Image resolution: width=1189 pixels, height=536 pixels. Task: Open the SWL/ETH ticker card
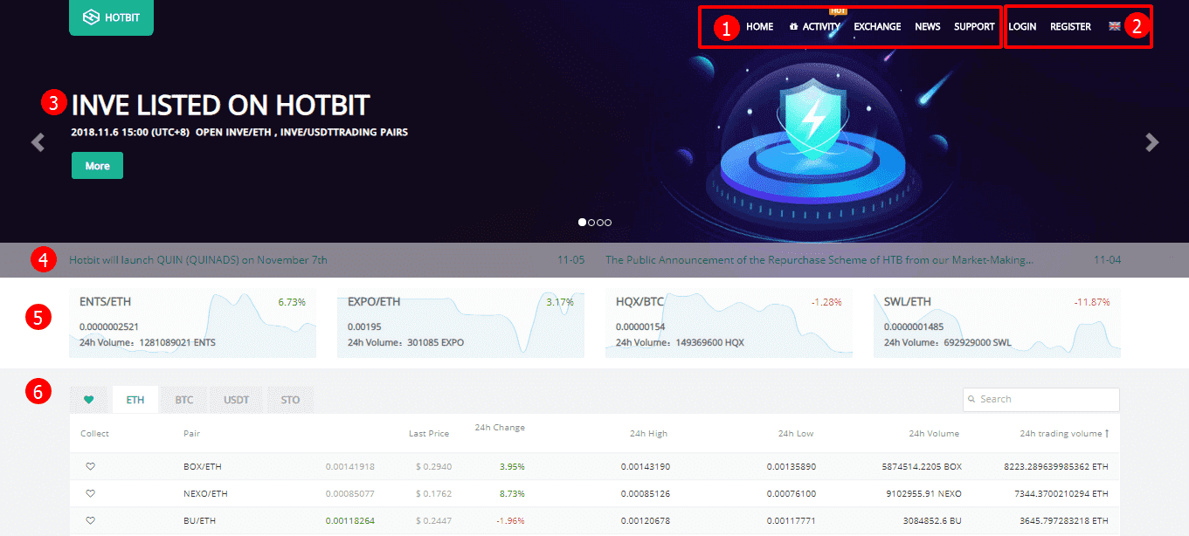coord(997,323)
